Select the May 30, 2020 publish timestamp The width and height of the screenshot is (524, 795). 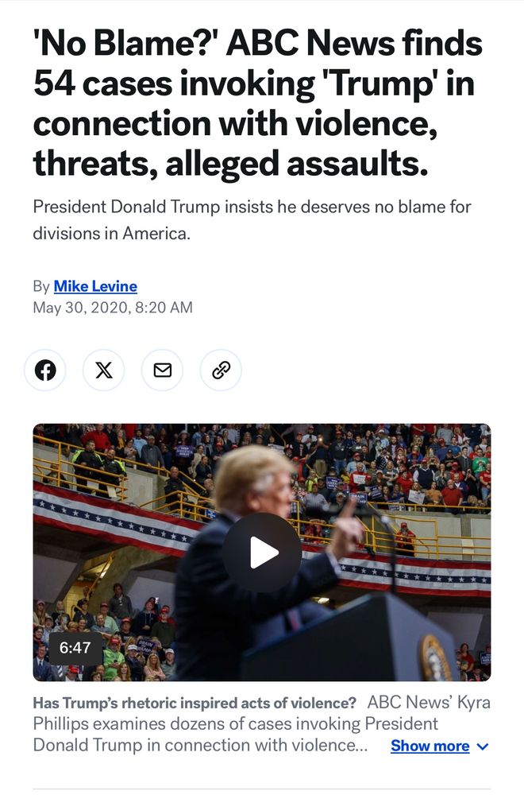(113, 308)
